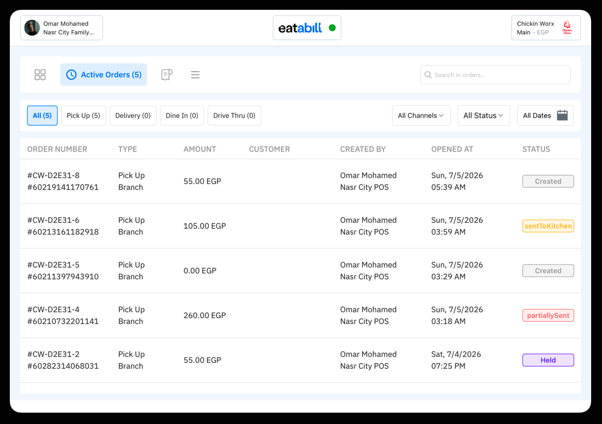Open the hamburger list menu icon
602x424 pixels.
tap(195, 75)
